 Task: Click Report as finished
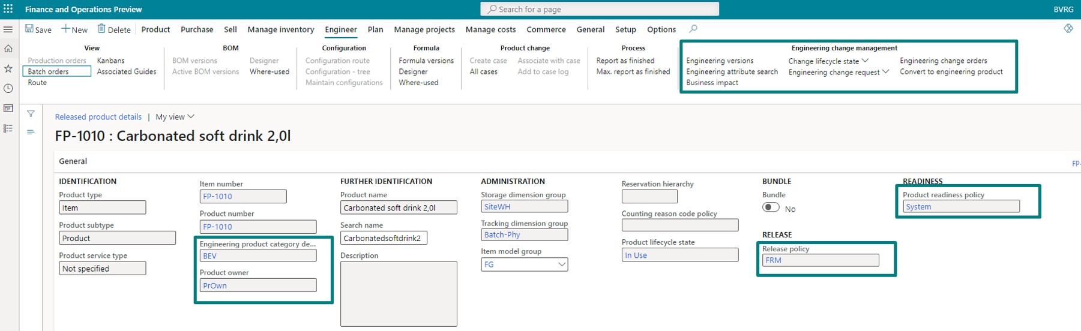[625, 61]
